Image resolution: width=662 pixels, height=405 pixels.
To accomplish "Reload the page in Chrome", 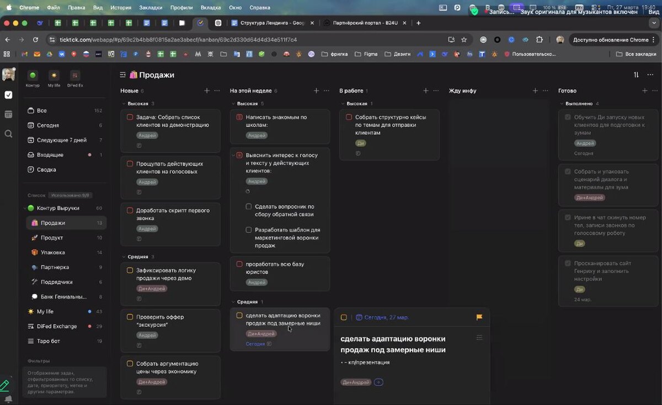I will 35,40.
